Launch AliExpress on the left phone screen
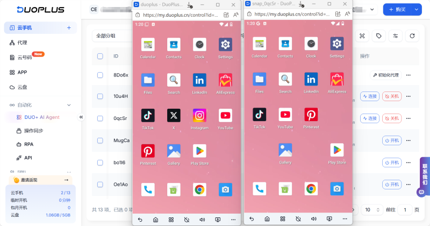Viewport: 430px width, 226px height. coord(225,80)
